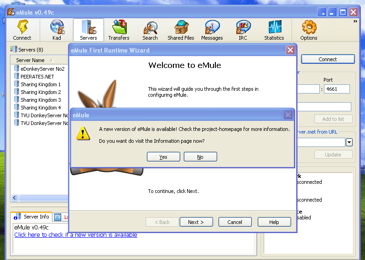Image resolution: width=365 pixels, height=260 pixels.
Task: Click the first TVU DonkeyServer icon
Action: tap(16, 115)
